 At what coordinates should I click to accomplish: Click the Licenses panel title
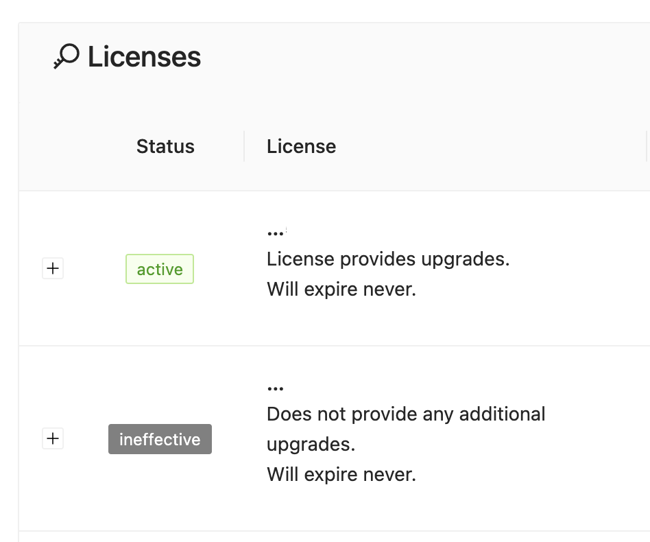(x=144, y=56)
